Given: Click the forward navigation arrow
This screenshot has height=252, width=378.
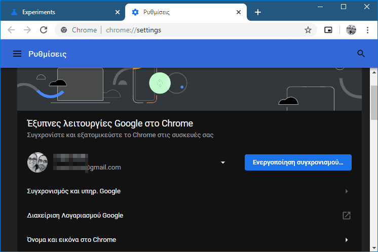Looking at the screenshot, I should coord(27,30).
